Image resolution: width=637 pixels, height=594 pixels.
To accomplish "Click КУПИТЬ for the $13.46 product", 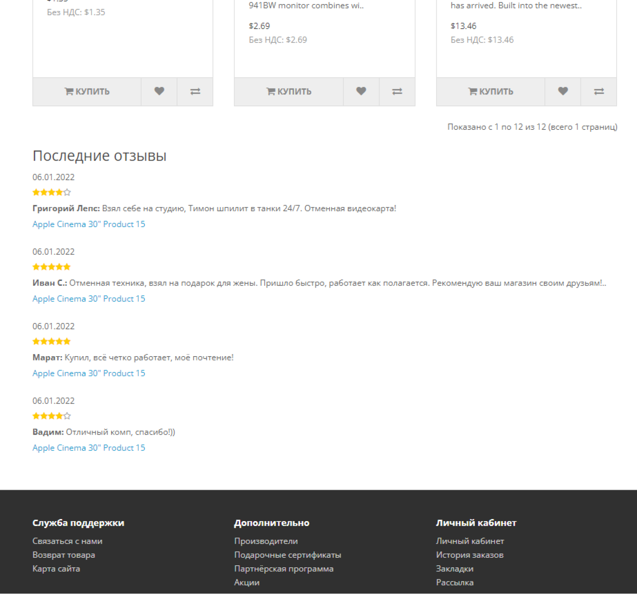I will pos(491,92).
